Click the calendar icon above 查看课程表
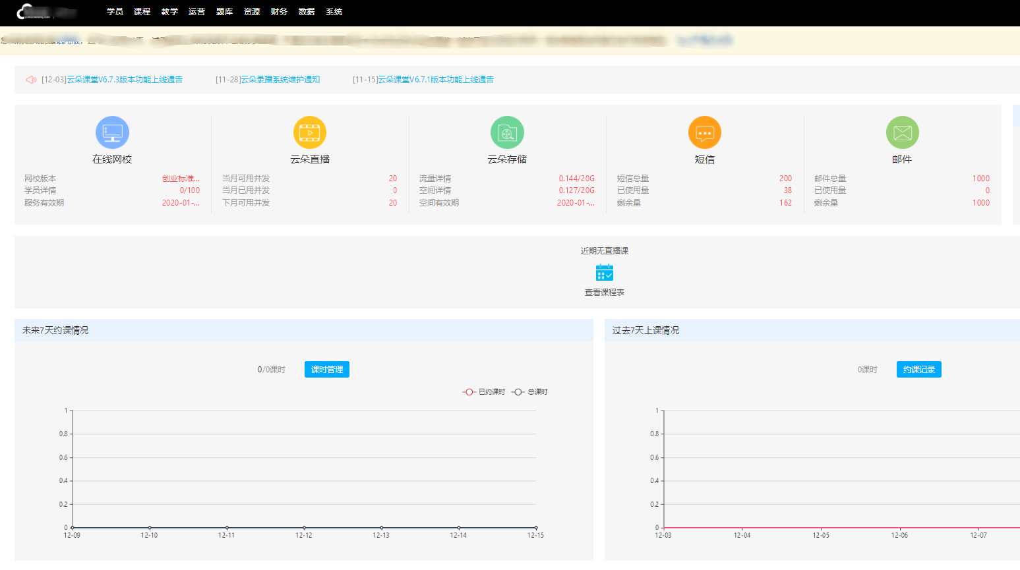The width and height of the screenshot is (1020, 570). point(604,272)
